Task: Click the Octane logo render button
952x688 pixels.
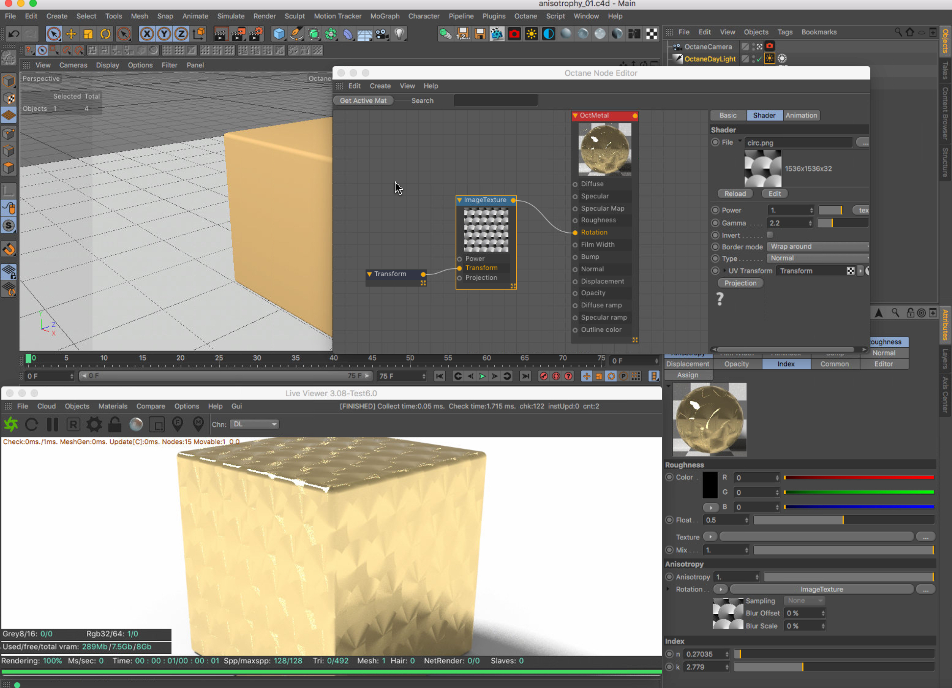Action: 11,424
